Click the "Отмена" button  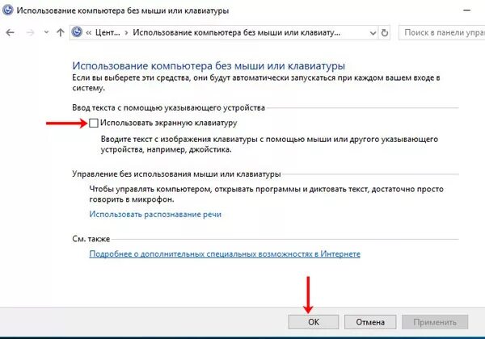coord(370,322)
